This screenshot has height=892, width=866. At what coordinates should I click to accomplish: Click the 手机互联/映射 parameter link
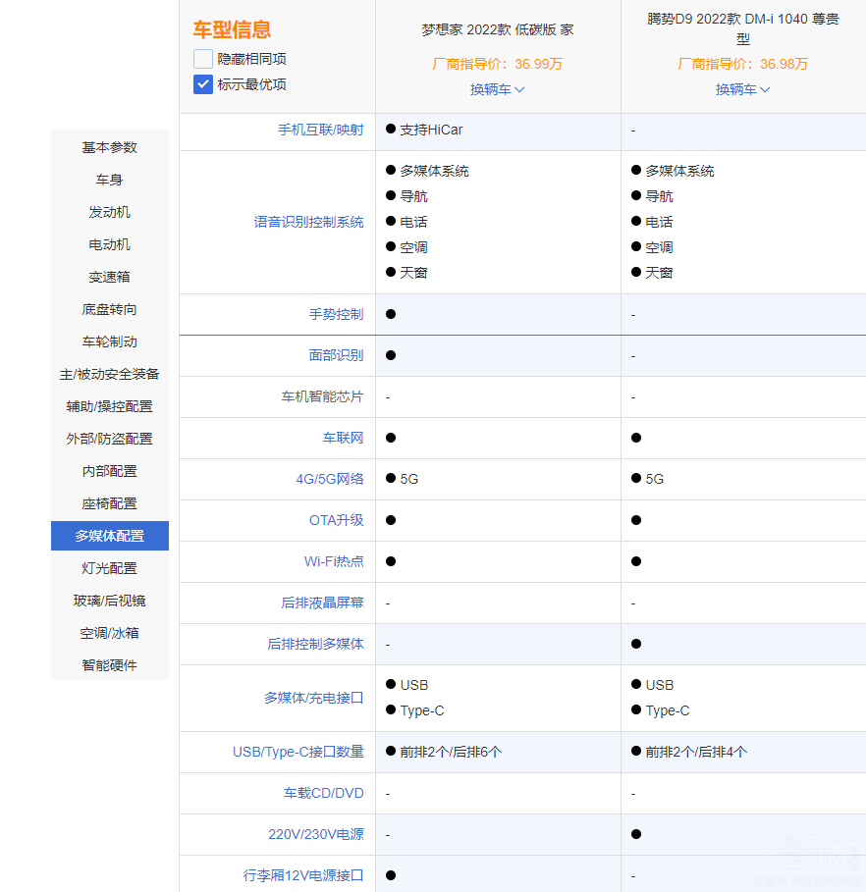tap(320, 130)
